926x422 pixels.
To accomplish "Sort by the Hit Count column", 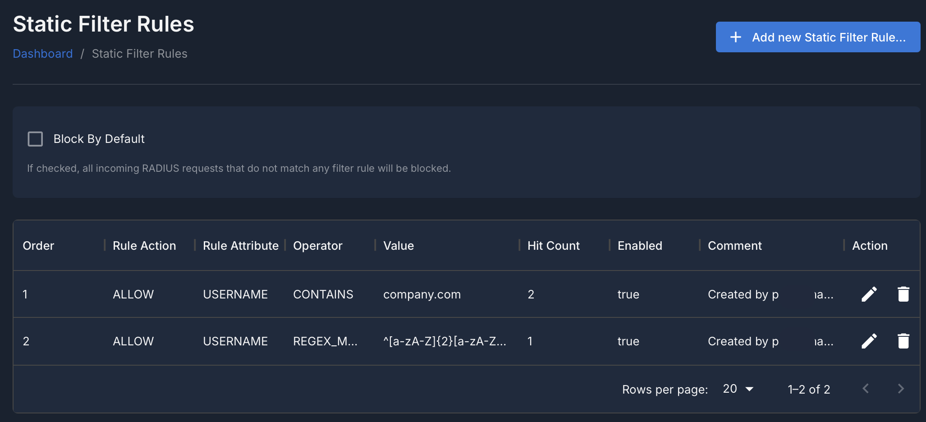I will click(x=553, y=246).
